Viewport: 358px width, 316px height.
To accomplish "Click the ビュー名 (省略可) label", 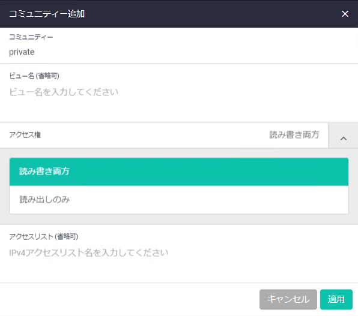I will point(34,76).
